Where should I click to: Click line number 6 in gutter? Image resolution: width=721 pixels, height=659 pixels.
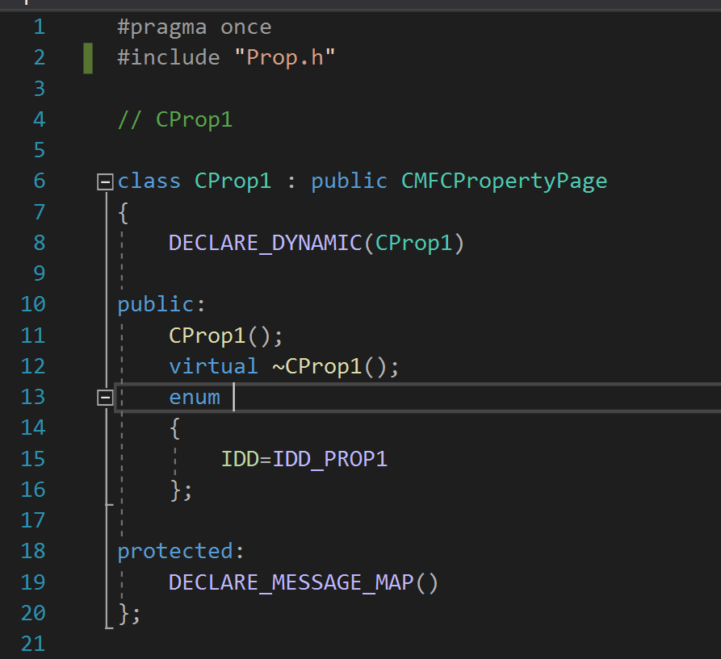40,181
